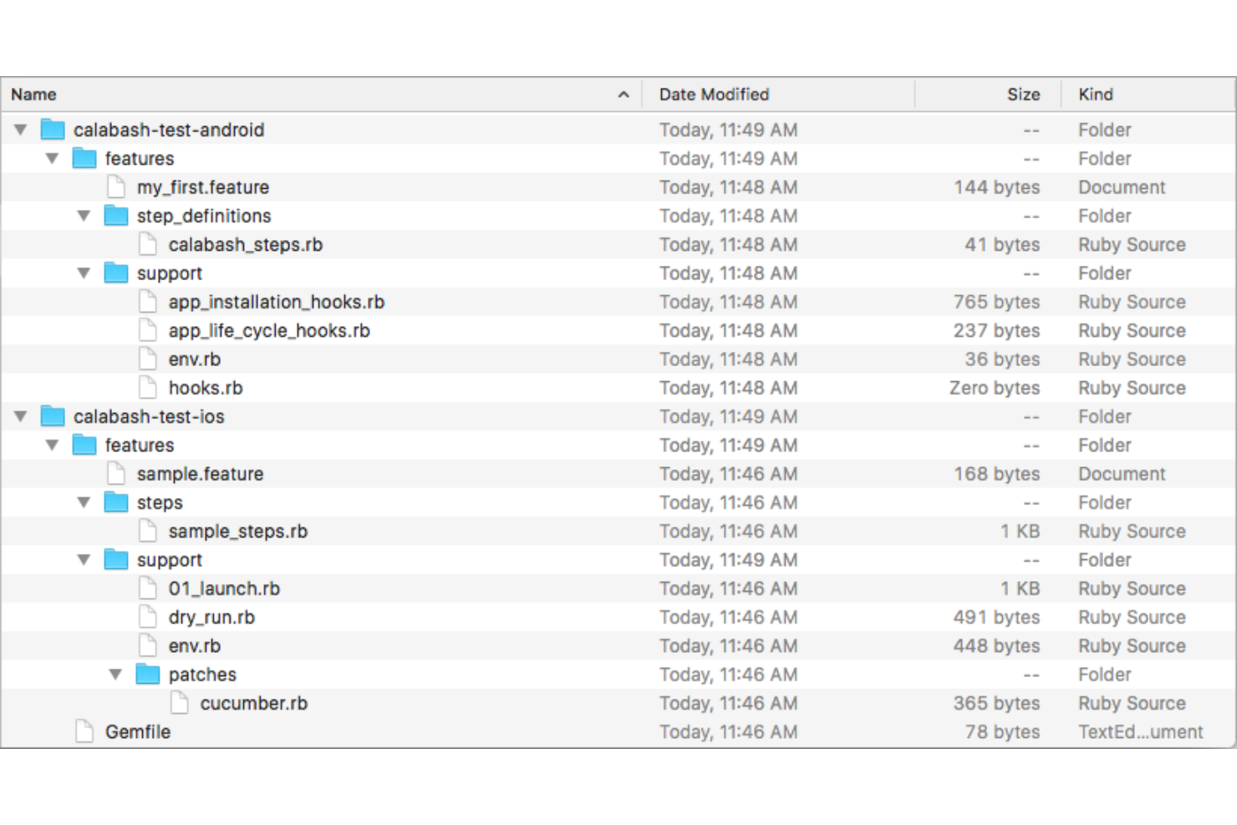Click Document kind of sample.feature

point(1122,474)
